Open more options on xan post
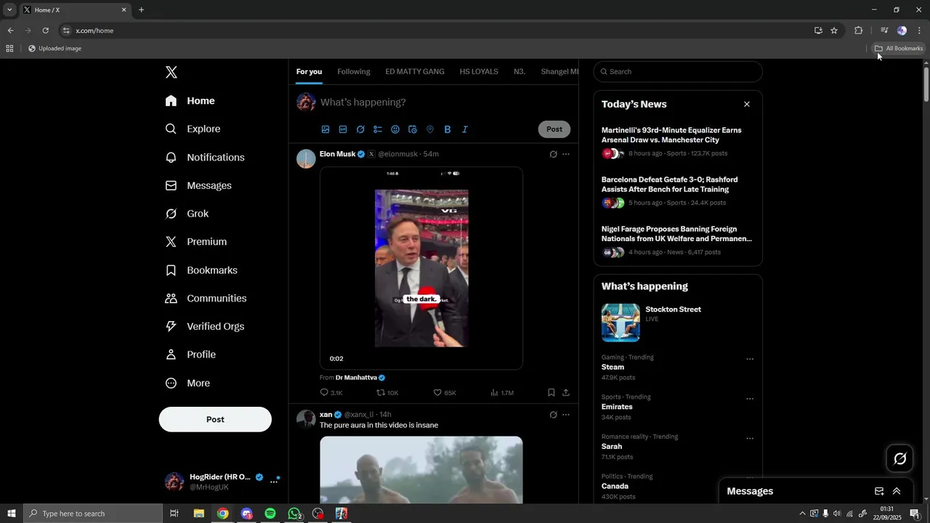Image resolution: width=930 pixels, height=523 pixels. (566, 415)
